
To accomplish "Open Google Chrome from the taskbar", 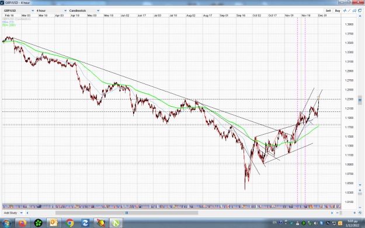I will [69, 223].
